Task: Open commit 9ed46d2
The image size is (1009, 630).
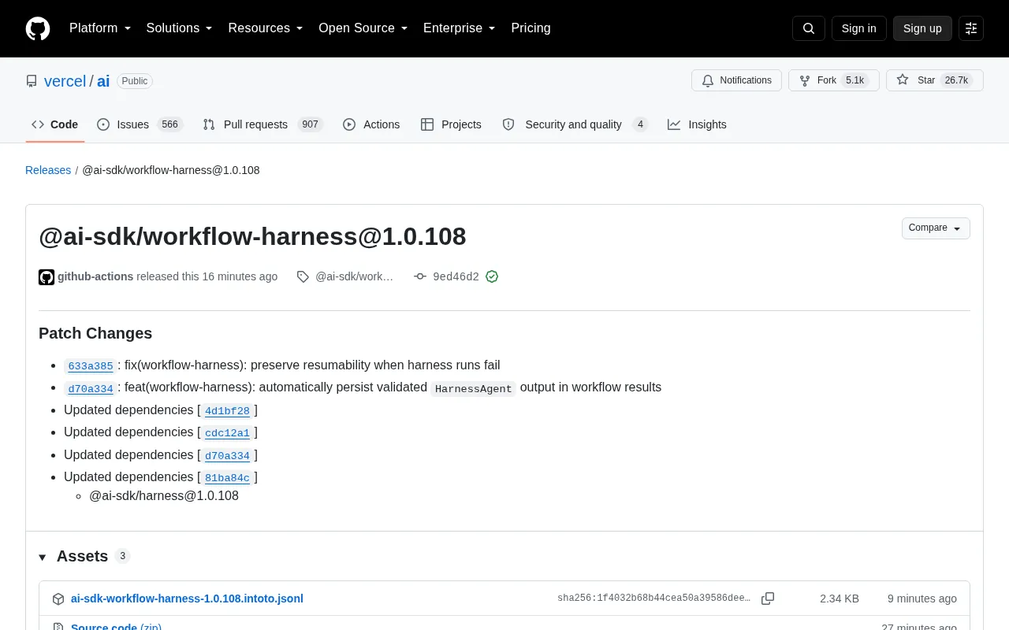Action: 456,276
